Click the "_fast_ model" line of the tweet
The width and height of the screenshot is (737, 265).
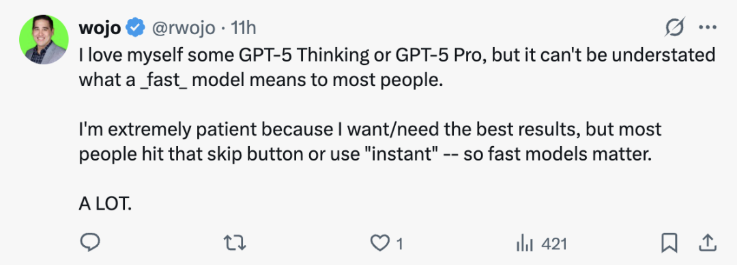(261, 79)
